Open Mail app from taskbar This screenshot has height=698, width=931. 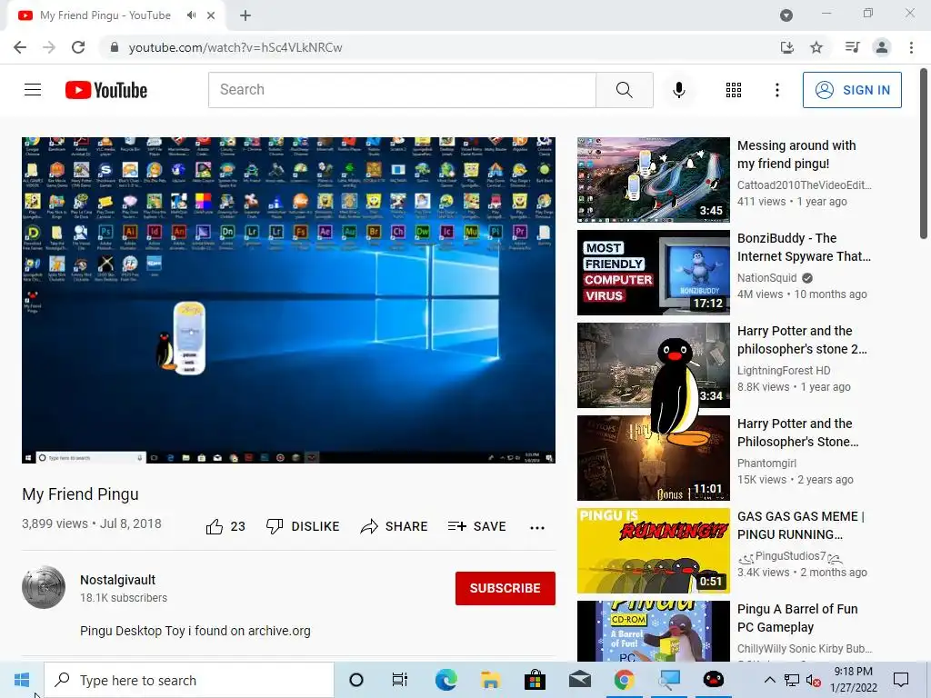tap(579, 680)
